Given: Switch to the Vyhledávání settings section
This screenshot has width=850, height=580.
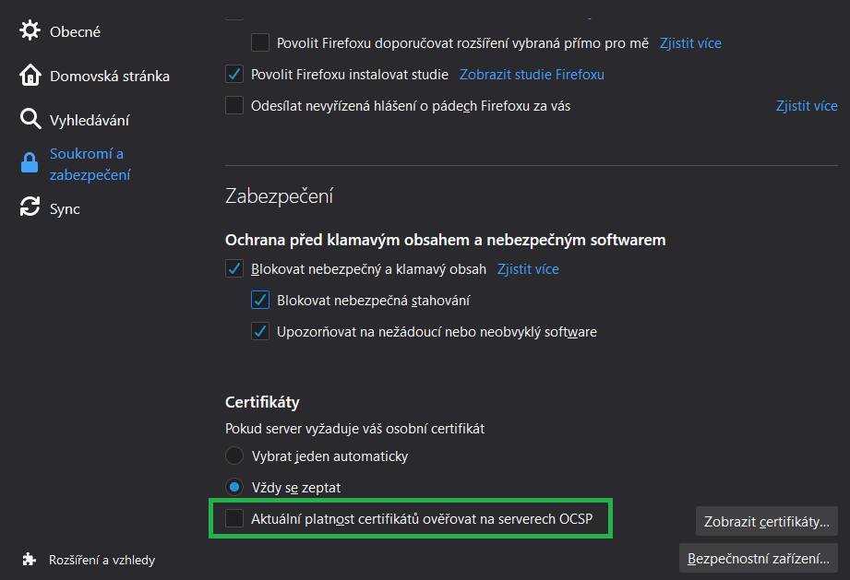Looking at the screenshot, I should pos(89,120).
